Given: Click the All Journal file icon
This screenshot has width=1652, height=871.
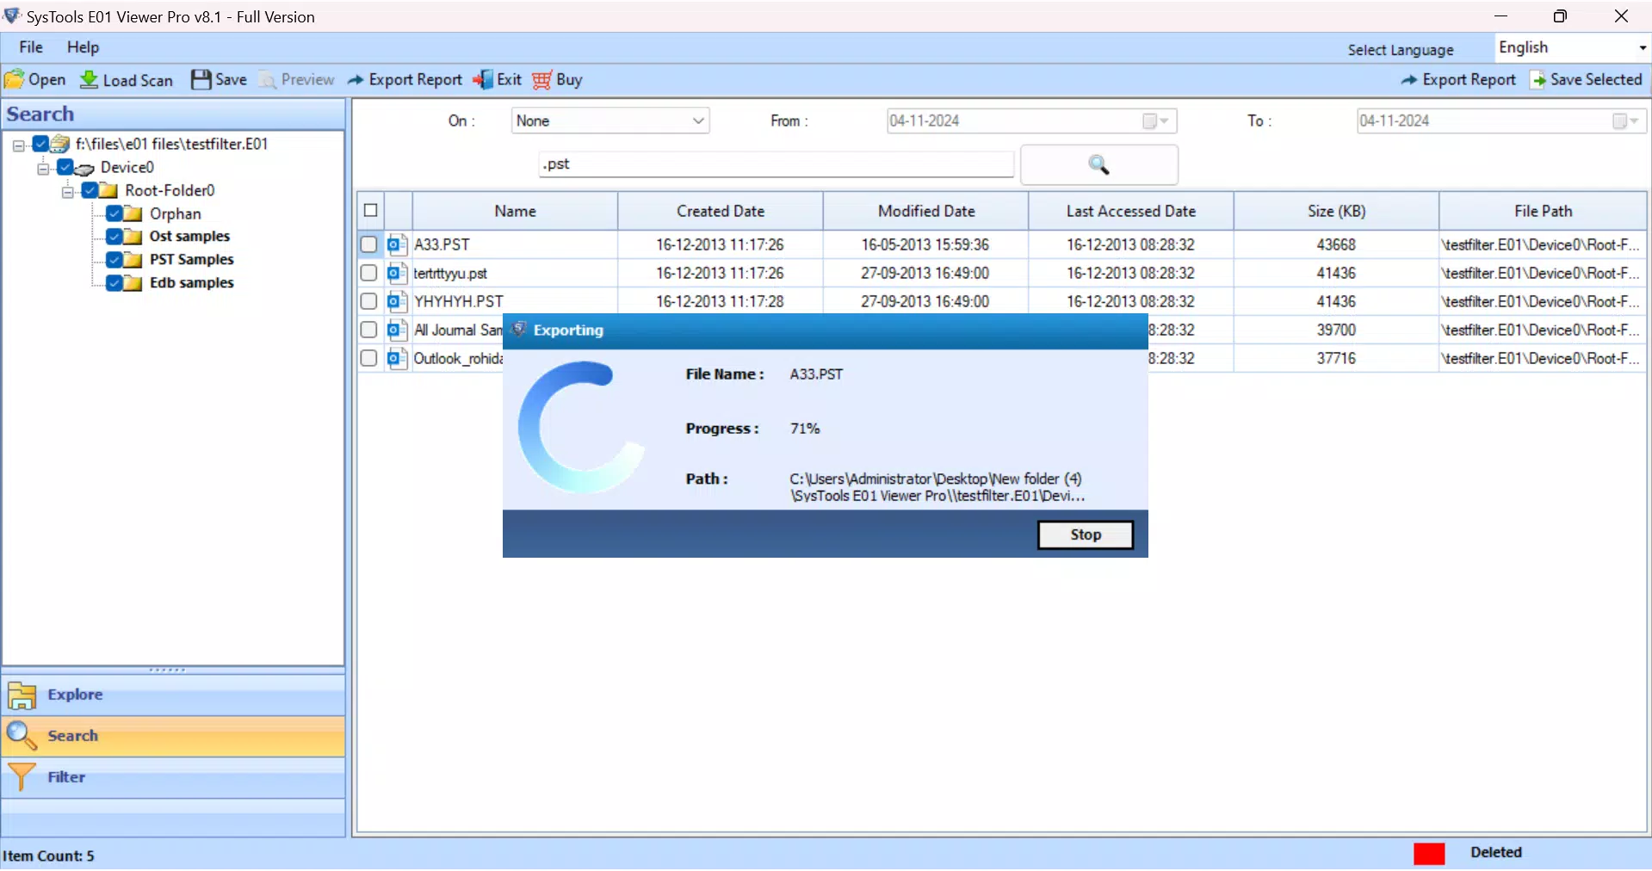Looking at the screenshot, I should tap(397, 330).
